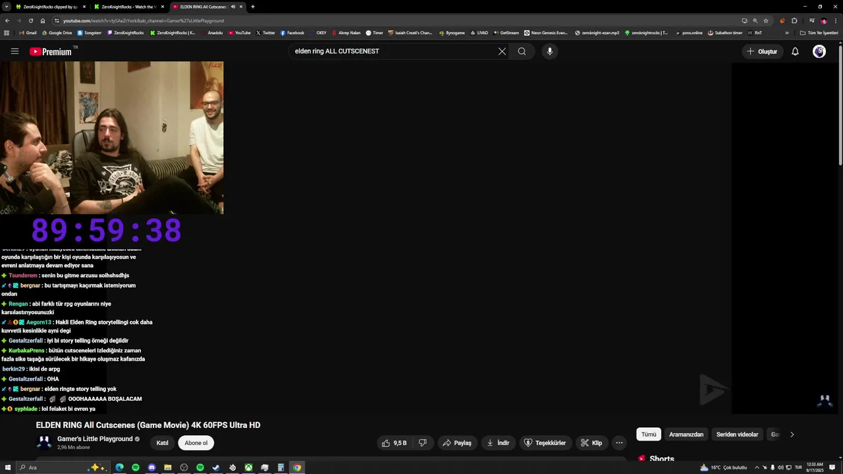Open the Twitter bookmark
This screenshot has width=843, height=474.
pos(265,32)
